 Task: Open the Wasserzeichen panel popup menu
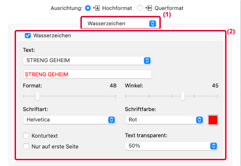pyautogui.click(x=120, y=23)
